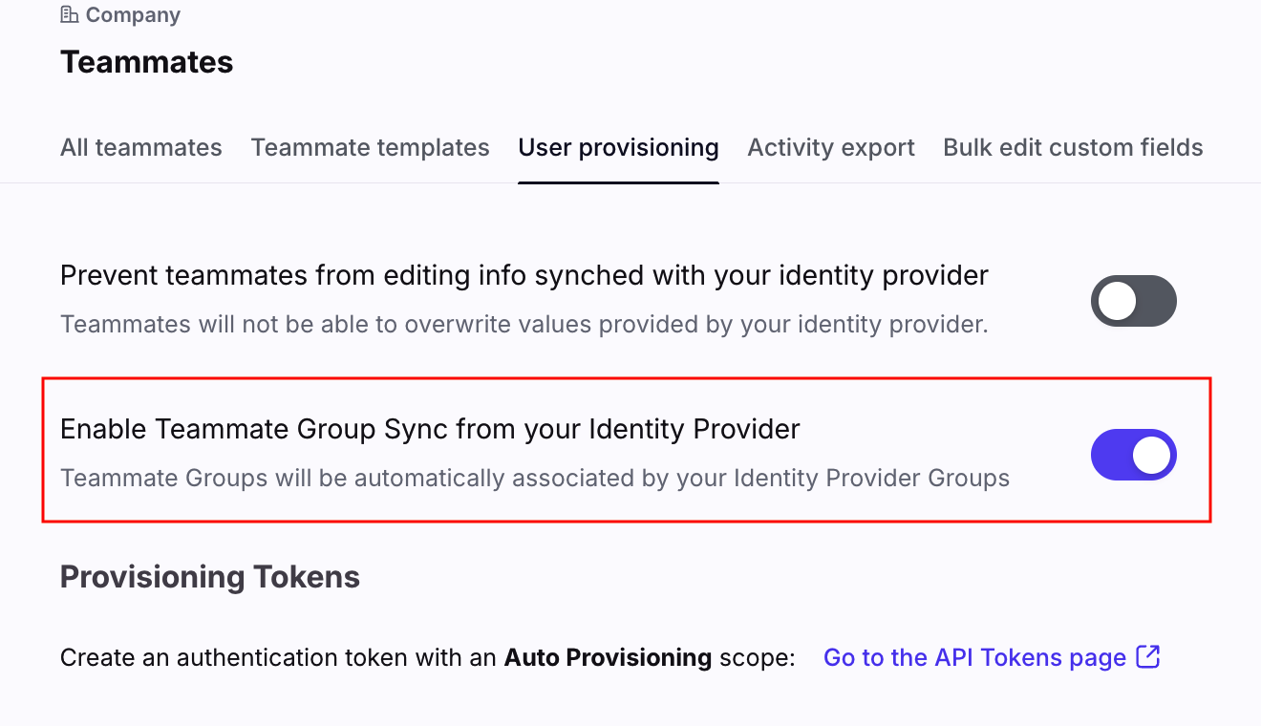Open the Company breadcrumb label

pos(133,15)
